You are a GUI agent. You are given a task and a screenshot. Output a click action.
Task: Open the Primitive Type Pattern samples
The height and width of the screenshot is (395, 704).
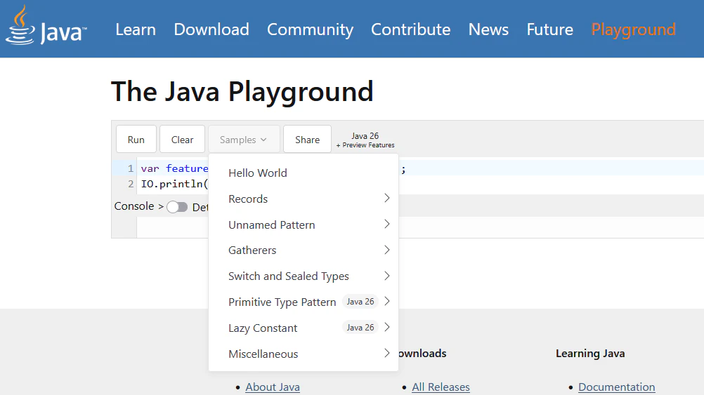point(304,302)
